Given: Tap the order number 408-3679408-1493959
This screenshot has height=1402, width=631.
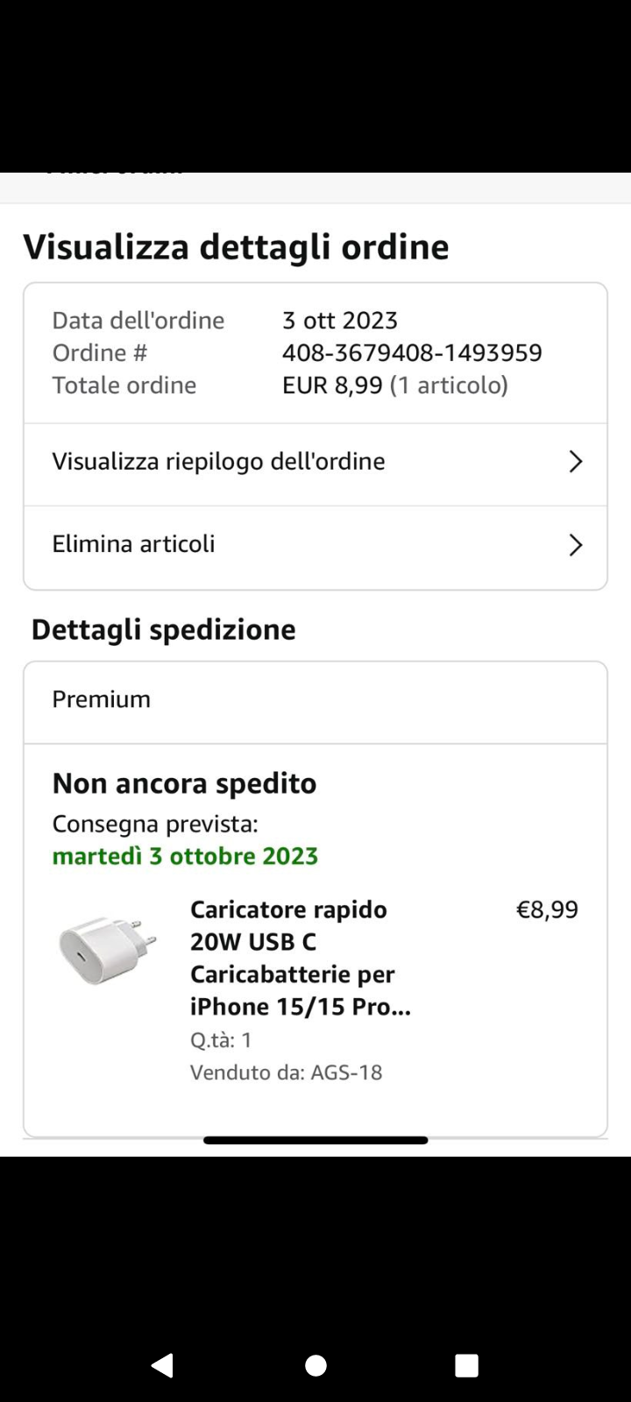Looking at the screenshot, I should tap(412, 352).
